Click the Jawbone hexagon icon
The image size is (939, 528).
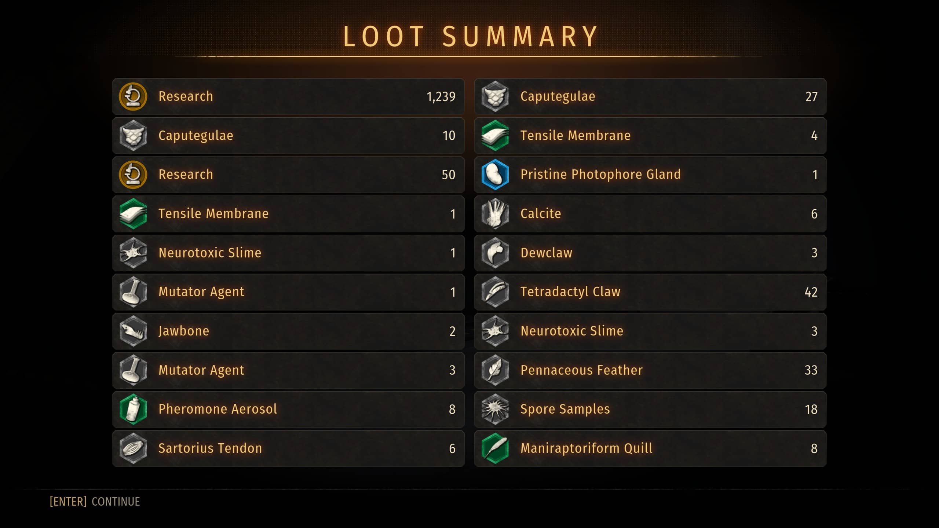[133, 331]
